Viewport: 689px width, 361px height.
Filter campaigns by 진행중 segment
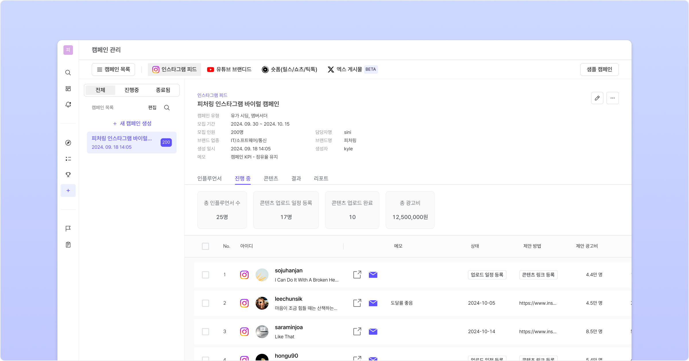(131, 90)
